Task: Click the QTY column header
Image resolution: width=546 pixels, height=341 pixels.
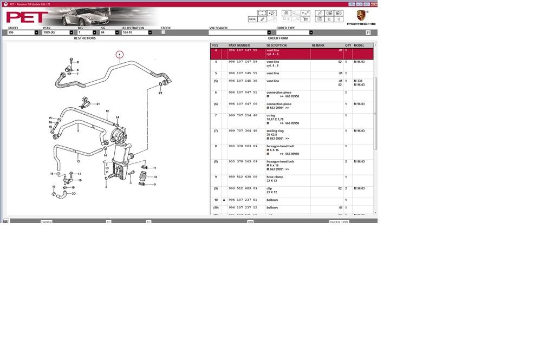Action: point(348,45)
